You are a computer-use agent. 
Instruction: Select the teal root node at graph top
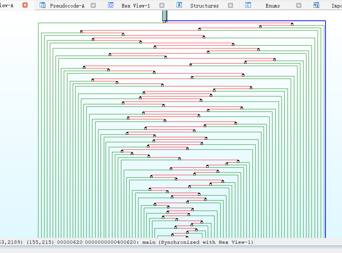(164, 15)
